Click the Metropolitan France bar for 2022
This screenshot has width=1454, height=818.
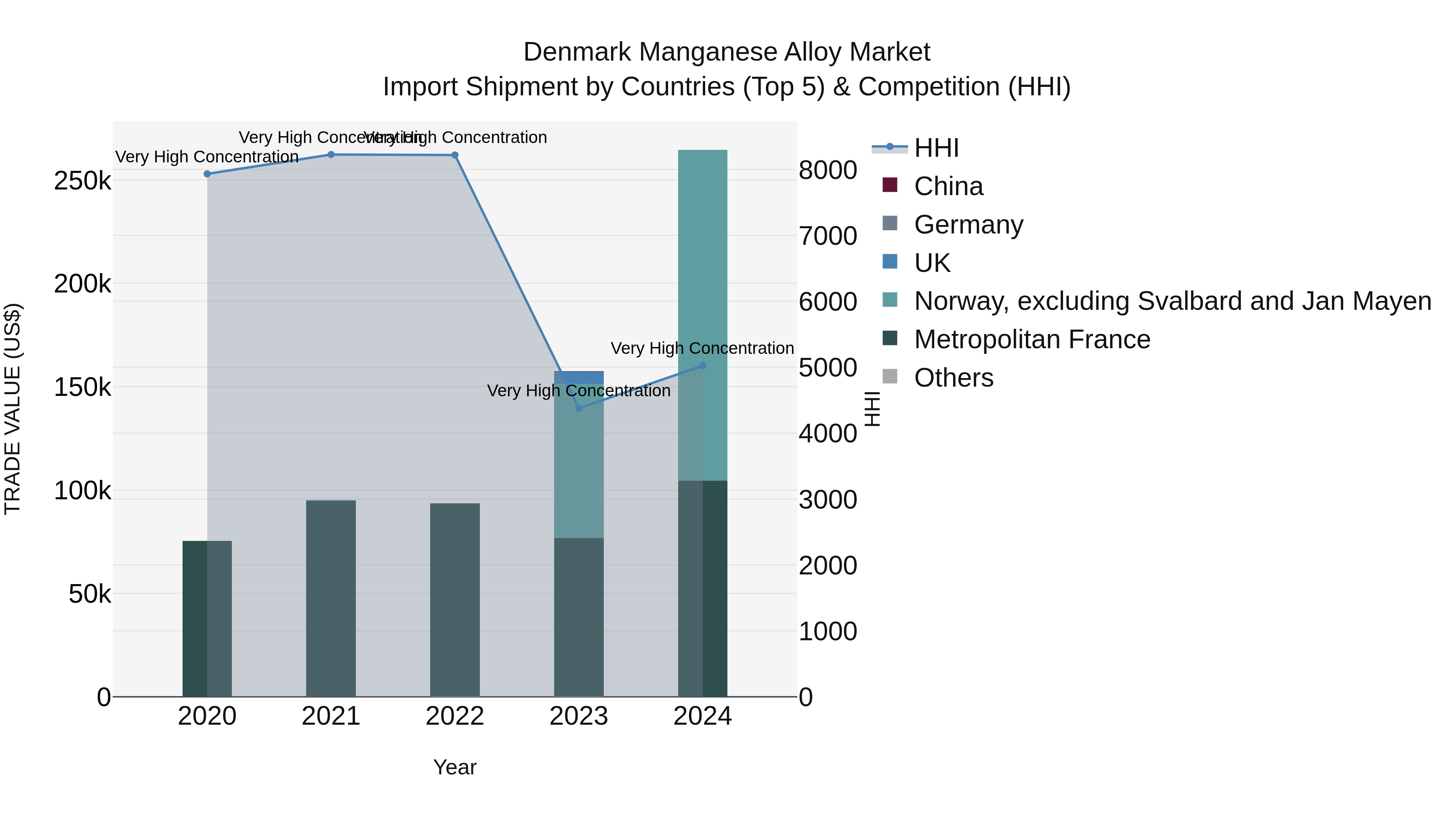coord(455,600)
